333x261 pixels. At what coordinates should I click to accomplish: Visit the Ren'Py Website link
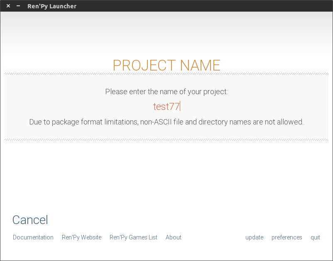tap(81, 237)
